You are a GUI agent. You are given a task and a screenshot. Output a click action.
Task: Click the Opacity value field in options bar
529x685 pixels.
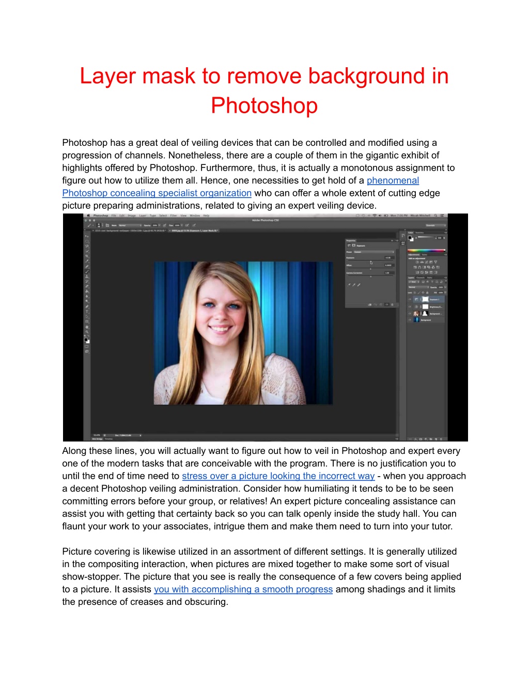tap(155, 225)
